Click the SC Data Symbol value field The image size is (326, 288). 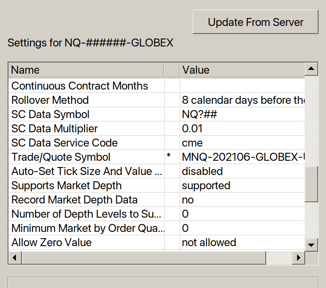(x=242, y=114)
